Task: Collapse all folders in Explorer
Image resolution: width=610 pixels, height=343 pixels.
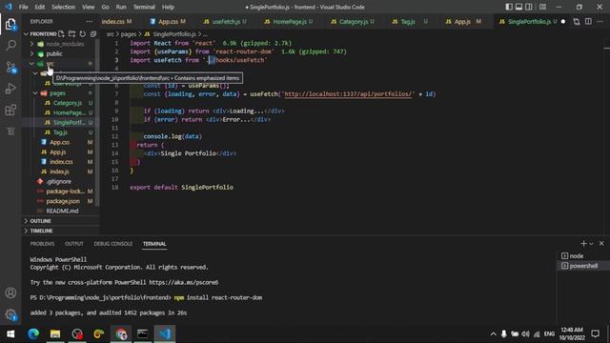Action: (93, 34)
